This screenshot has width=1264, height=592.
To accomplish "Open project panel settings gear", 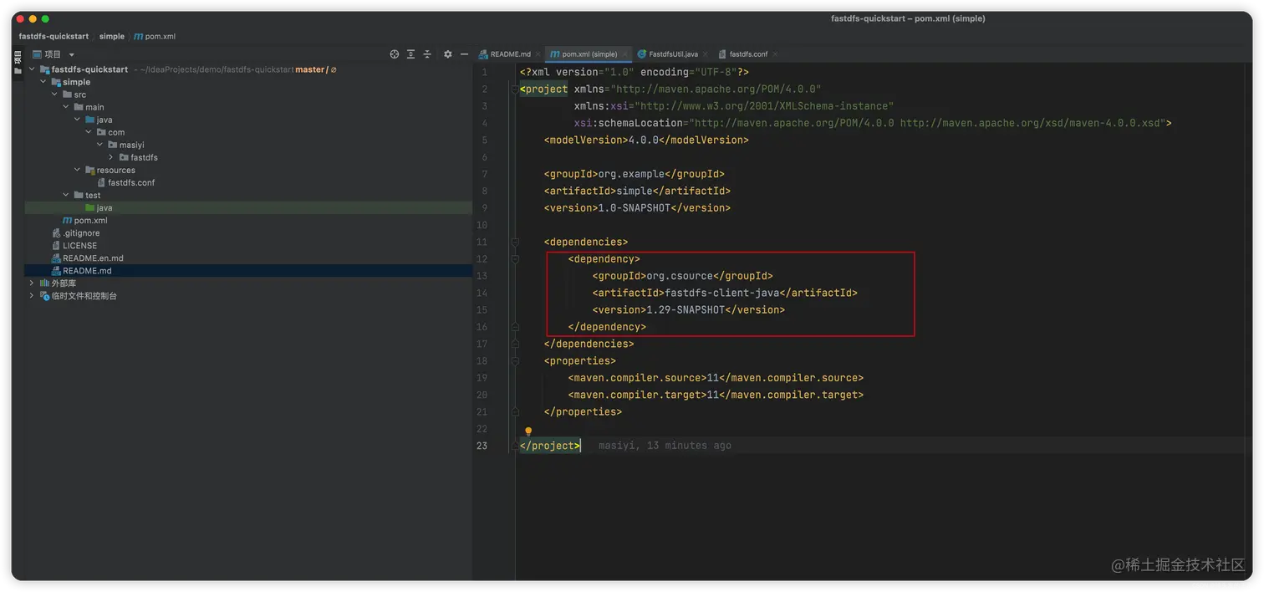I will pyautogui.click(x=448, y=54).
